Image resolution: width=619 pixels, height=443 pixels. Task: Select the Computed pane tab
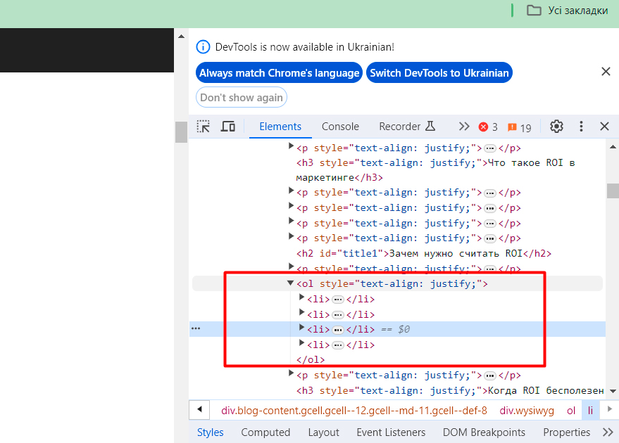tap(265, 432)
